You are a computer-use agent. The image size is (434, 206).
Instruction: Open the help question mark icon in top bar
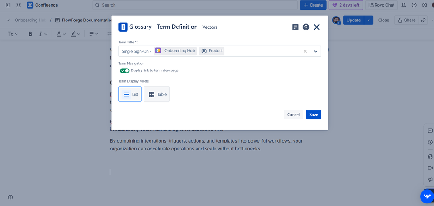(414, 5)
